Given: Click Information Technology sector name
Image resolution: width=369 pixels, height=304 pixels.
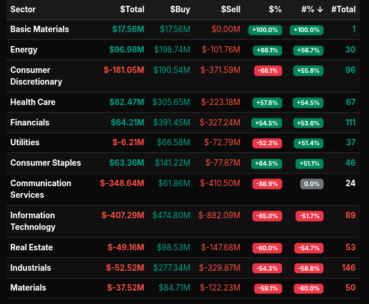Looking at the screenshot, I should pos(33,221).
